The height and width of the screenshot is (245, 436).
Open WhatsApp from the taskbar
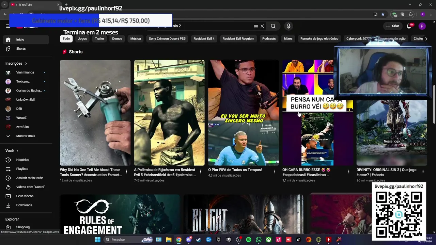259,240
